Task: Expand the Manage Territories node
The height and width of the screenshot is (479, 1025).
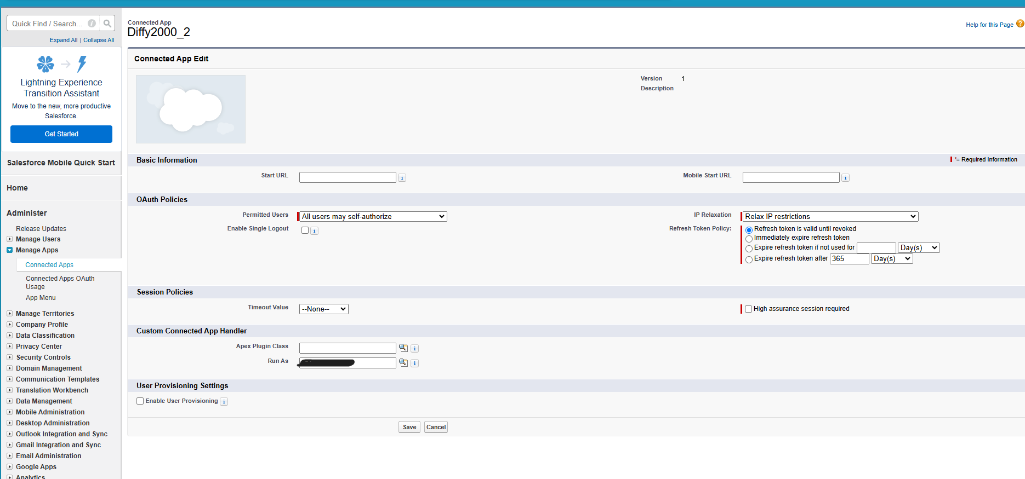Action: point(9,313)
